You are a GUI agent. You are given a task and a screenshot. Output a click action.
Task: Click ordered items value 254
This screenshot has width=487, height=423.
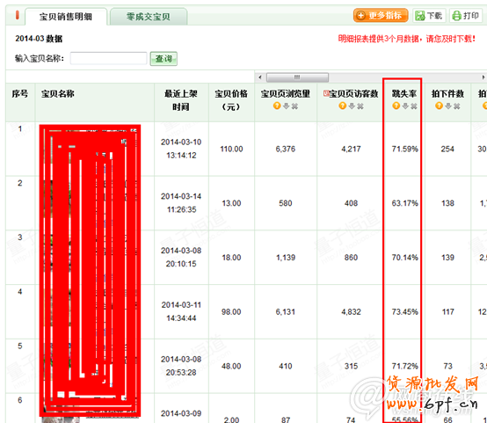coord(447,149)
